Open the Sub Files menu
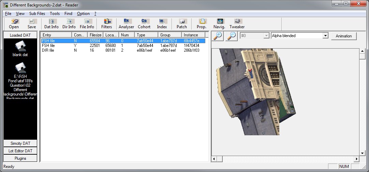Image resolution: width=369 pixels, height=172 pixels. click(x=37, y=14)
